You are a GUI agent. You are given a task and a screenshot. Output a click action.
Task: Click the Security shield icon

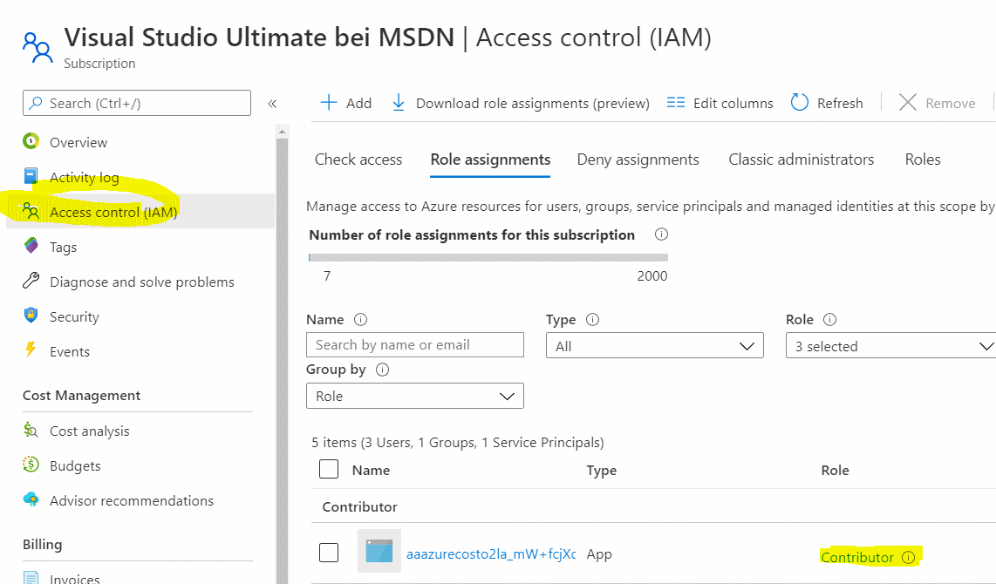pyautogui.click(x=31, y=316)
